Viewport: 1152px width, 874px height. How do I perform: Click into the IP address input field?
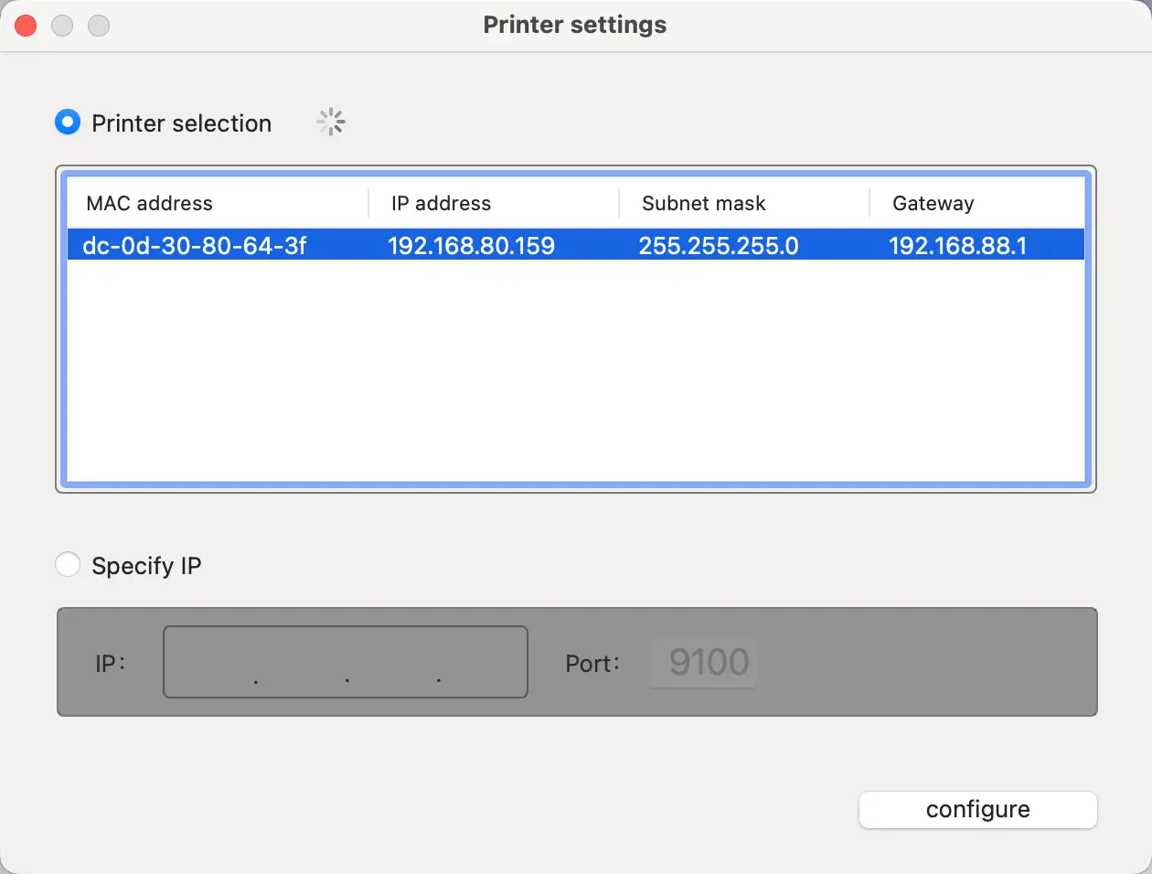pos(346,662)
